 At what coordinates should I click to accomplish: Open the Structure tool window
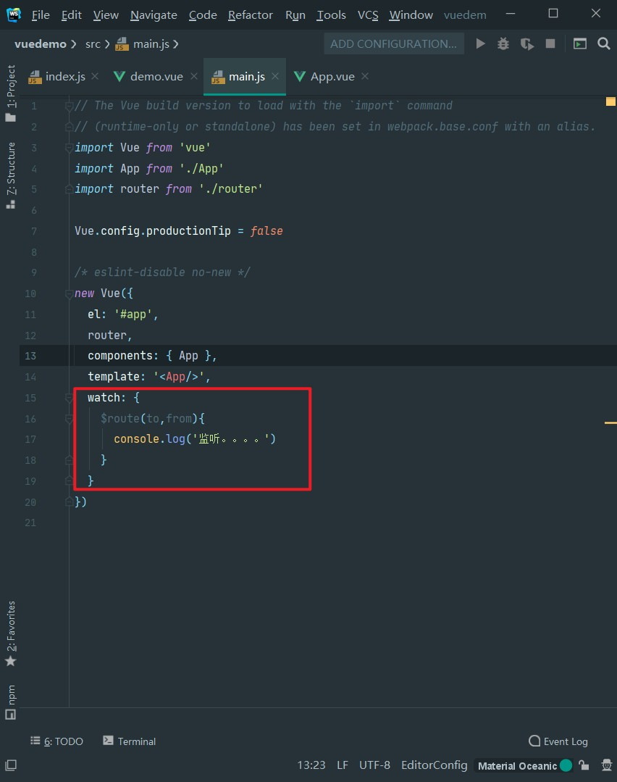10,175
